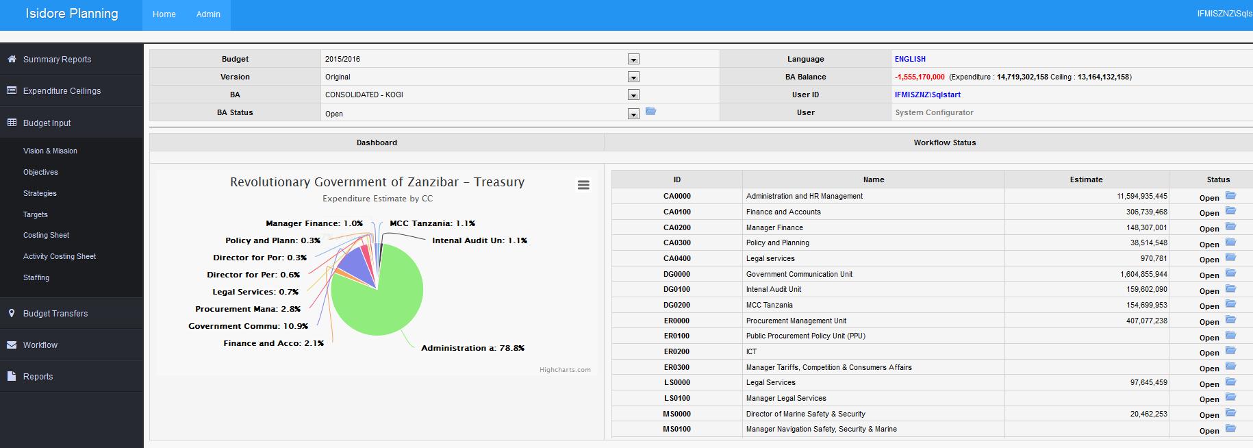The image size is (1253, 448).
Task: Click the 'Procurement Mana: 2.8%' chart label
Action: coord(248,309)
